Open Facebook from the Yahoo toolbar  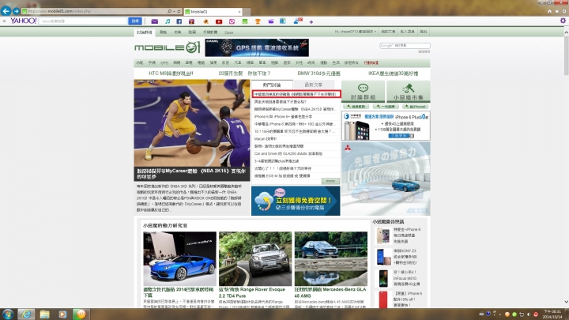click(x=179, y=21)
